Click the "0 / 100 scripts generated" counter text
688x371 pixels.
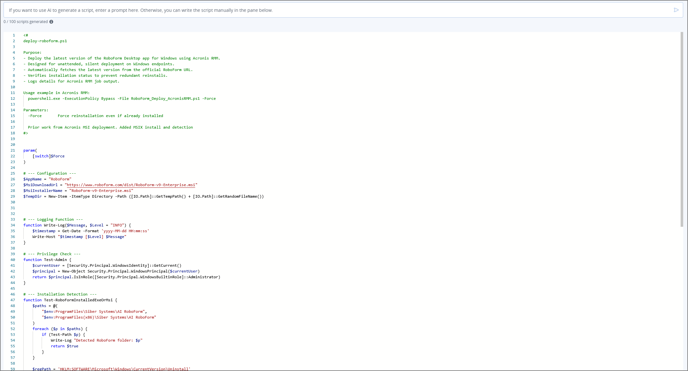click(26, 22)
